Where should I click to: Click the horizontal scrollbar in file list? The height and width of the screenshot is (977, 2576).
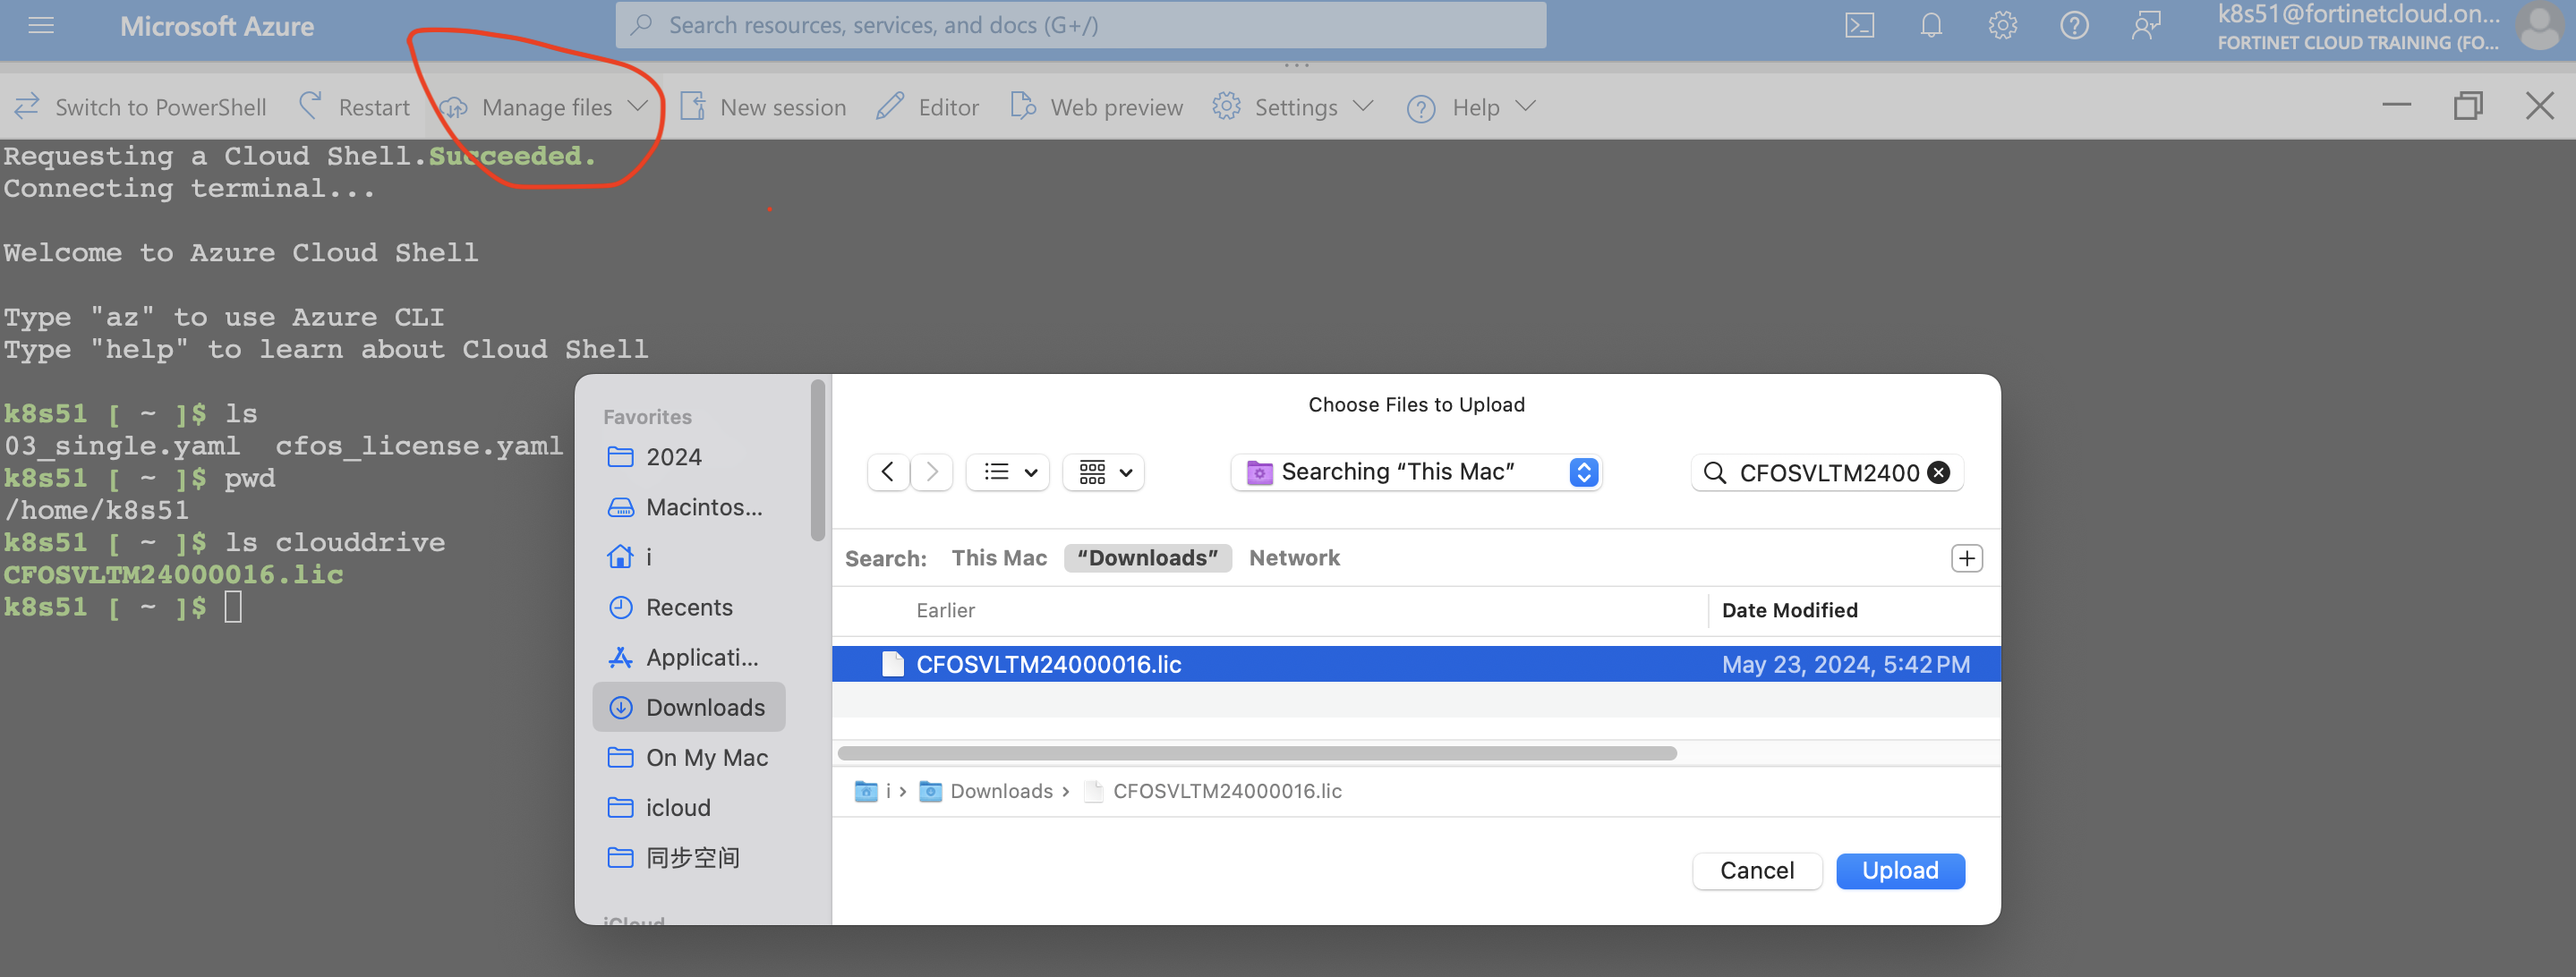1257,753
